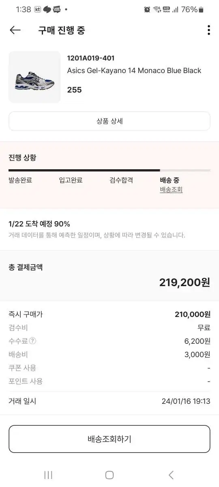Open the 배송조회 link under 배송 중
Image resolution: width=219 pixels, height=487 pixels.
click(x=171, y=190)
